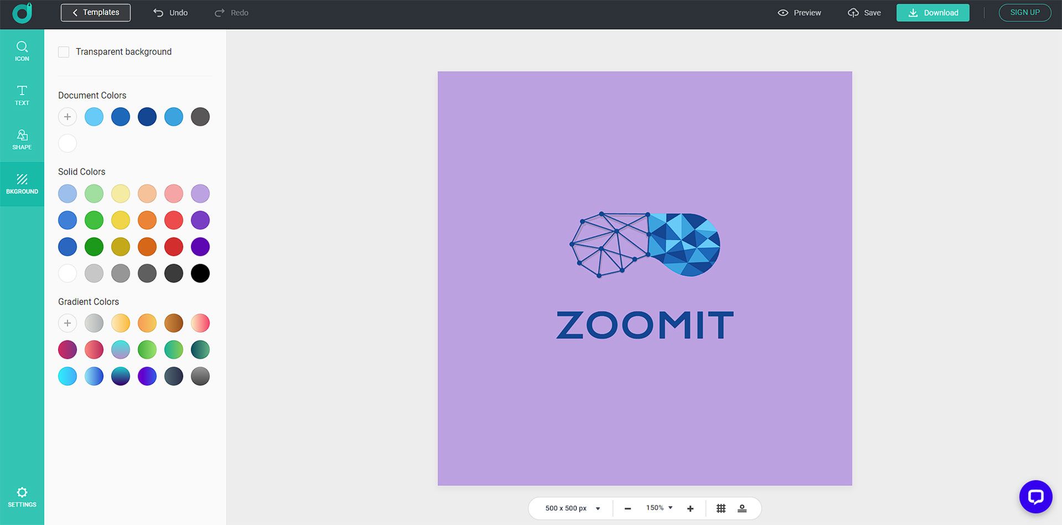
Task: Apply the silver gradient background
Action: [94, 323]
